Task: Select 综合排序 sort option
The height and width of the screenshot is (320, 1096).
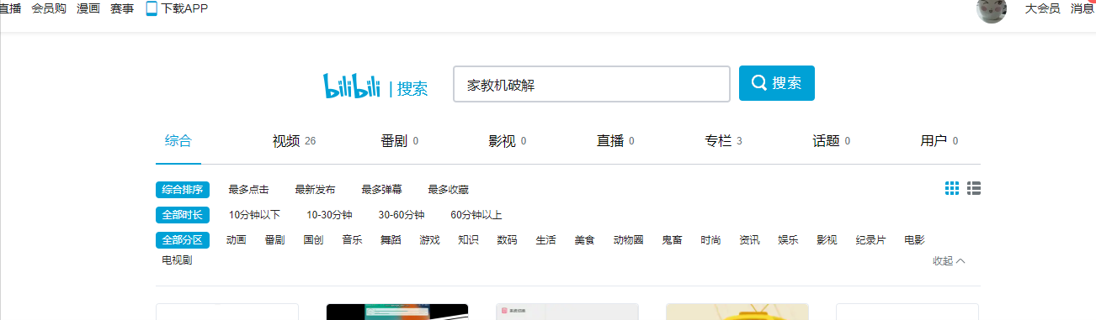Action: pos(183,190)
